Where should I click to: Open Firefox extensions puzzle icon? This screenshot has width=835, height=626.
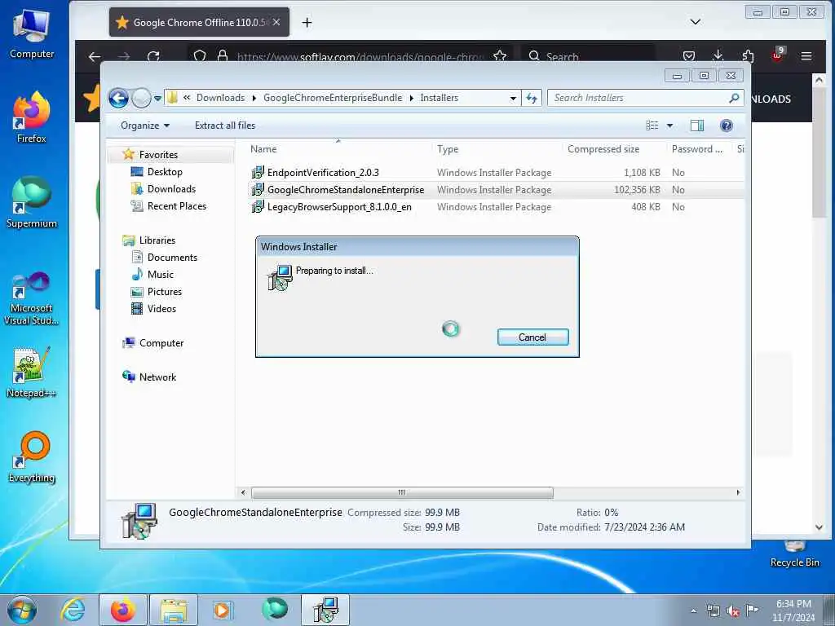click(748, 56)
